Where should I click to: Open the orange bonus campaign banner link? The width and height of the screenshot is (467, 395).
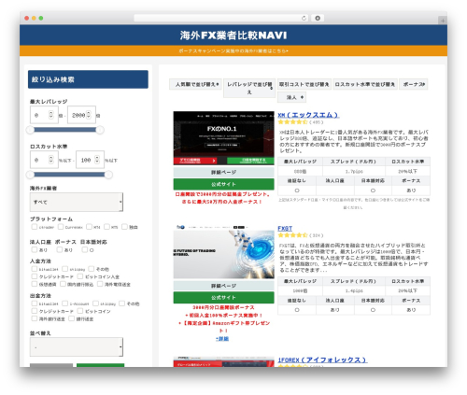point(233,50)
